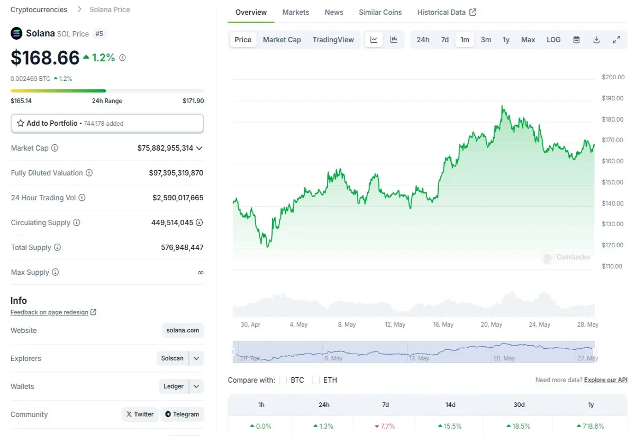Image resolution: width=635 pixels, height=436 pixels.
Task: Open the Overview tab
Action: (251, 12)
